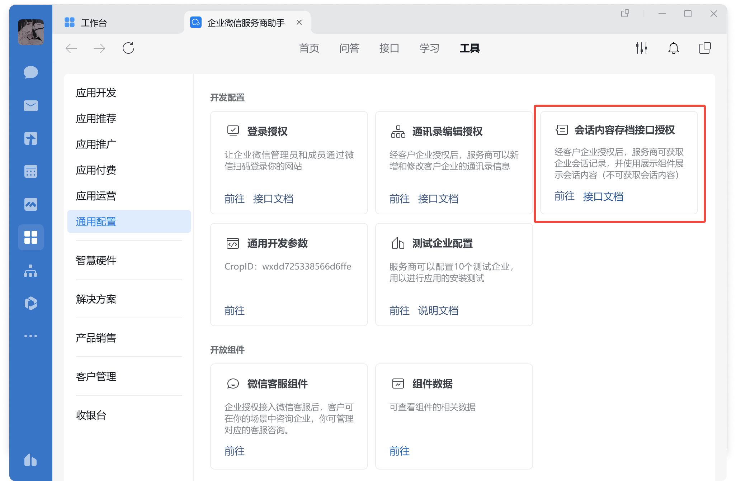This screenshot has height=481, width=736.
Task: Click the notification bell icon
Action: pyautogui.click(x=673, y=48)
